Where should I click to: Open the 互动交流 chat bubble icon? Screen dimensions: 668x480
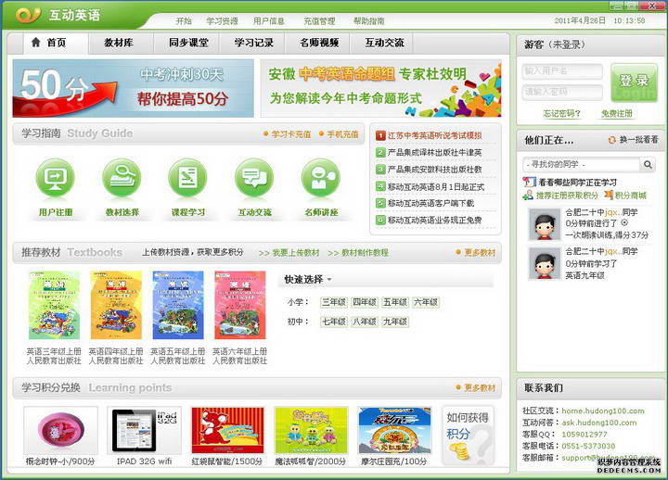tap(254, 178)
